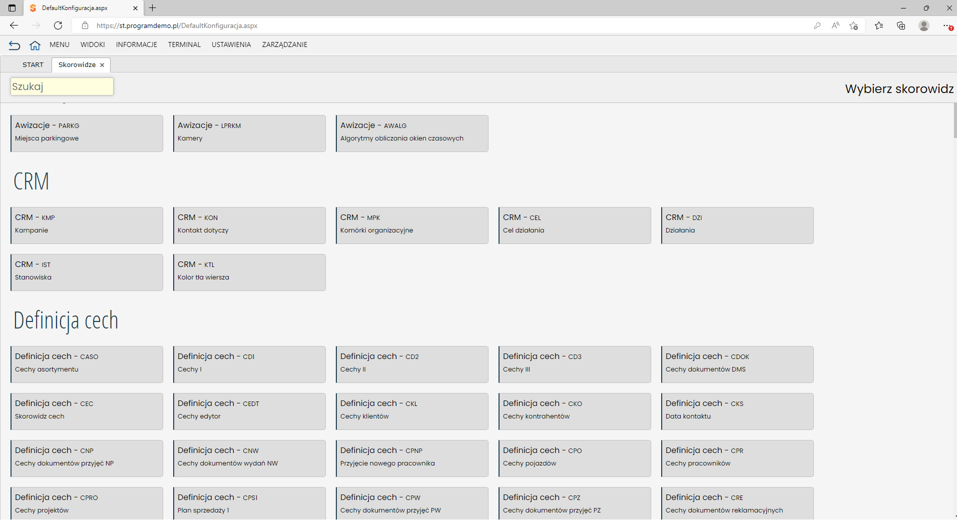Select Definicja cech CDOK tile
Viewport: 957px width, 520px height.
(737, 364)
